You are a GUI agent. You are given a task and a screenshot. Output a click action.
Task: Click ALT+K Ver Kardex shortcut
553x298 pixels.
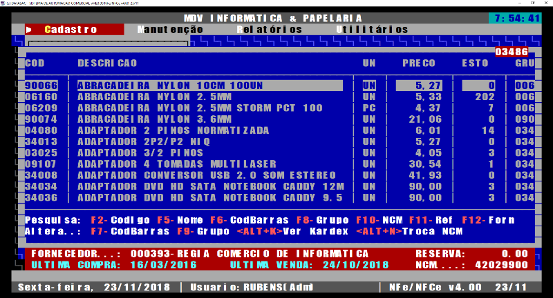(292, 232)
